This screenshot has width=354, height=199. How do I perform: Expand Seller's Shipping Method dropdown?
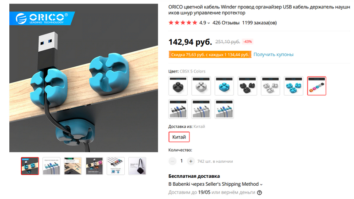pyautogui.click(x=261, y=184)
